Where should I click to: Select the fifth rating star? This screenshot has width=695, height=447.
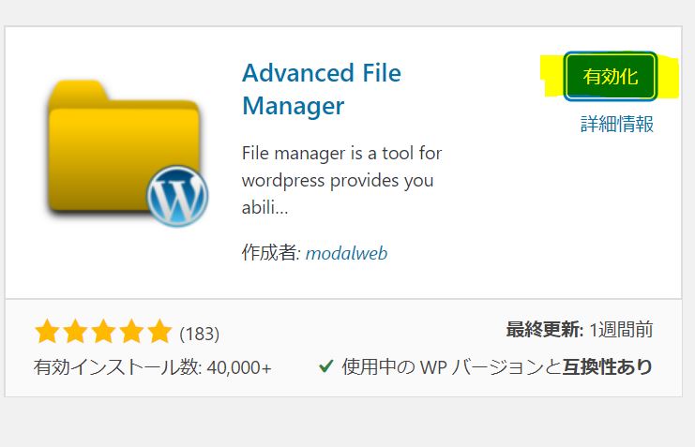160,332
